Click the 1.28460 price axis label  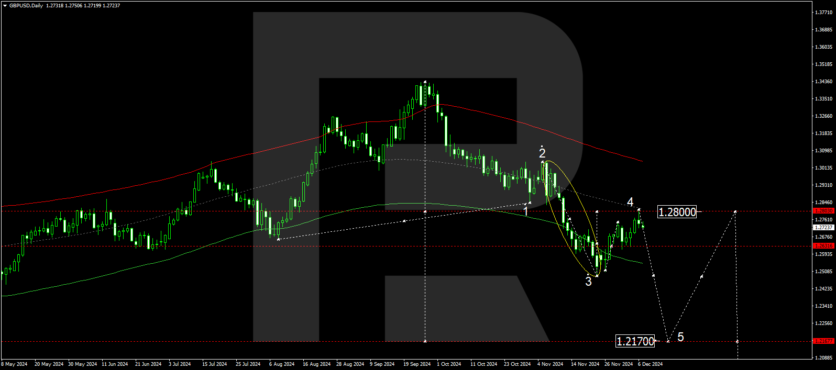point(824,203)
